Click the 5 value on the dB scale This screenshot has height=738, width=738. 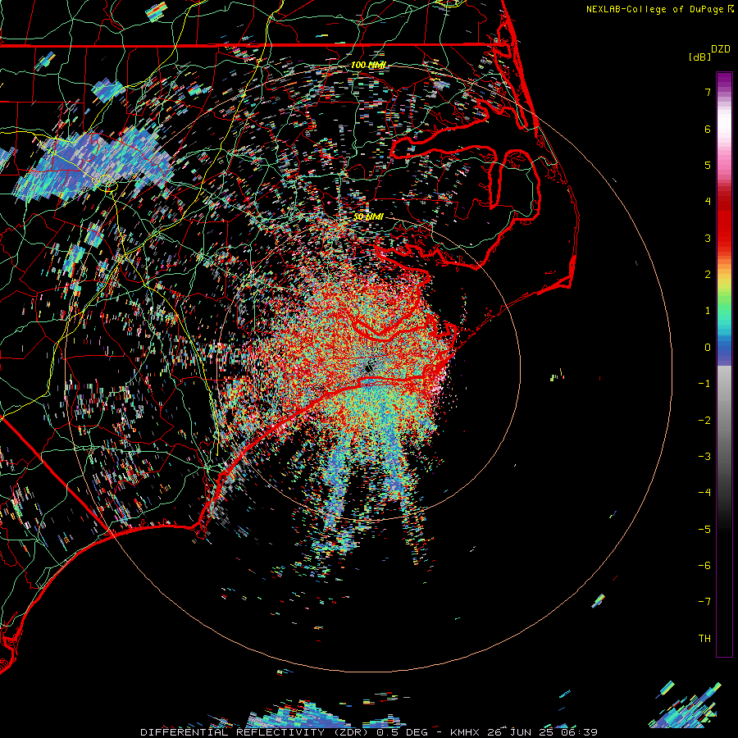708,165
